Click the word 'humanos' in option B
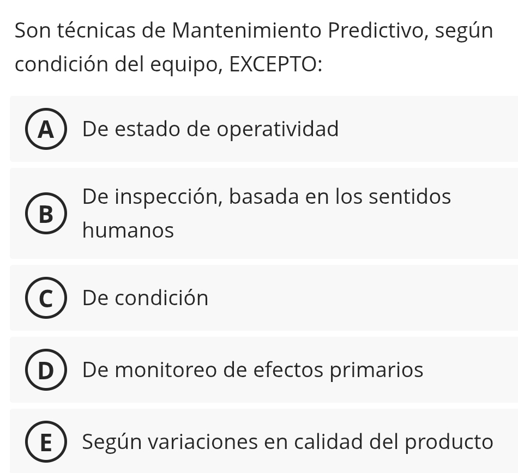This screenshot has height=473, width=518. 128,231
